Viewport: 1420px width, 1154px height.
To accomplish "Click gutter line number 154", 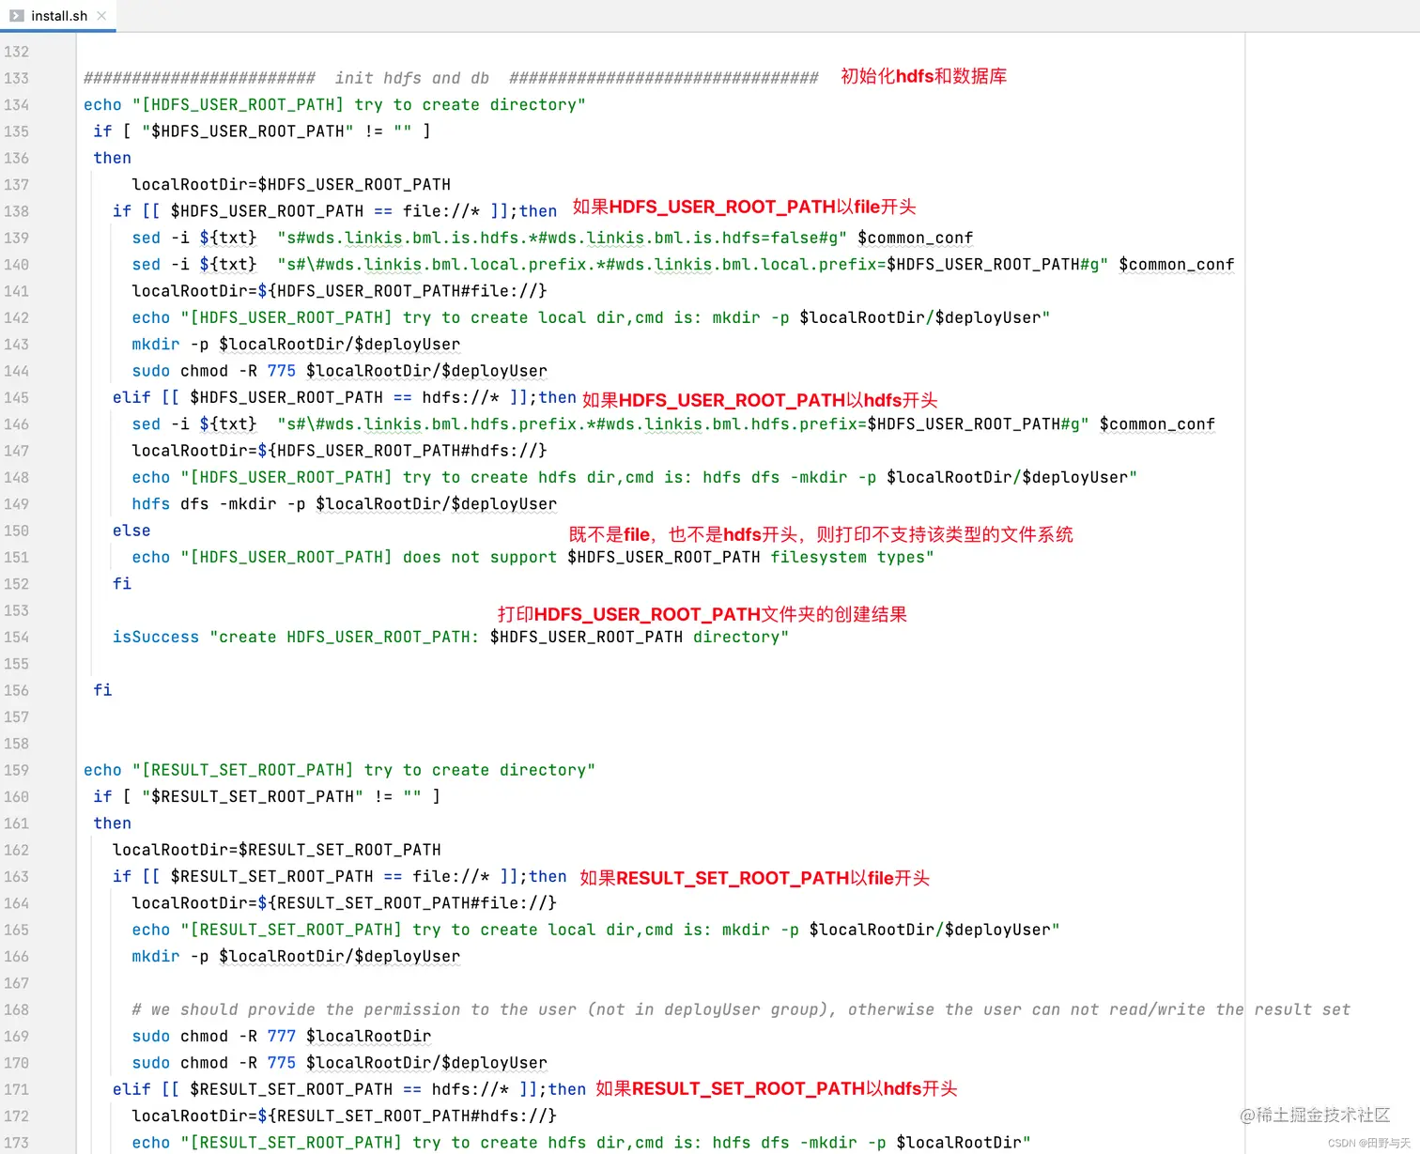I will click(16, 637).
